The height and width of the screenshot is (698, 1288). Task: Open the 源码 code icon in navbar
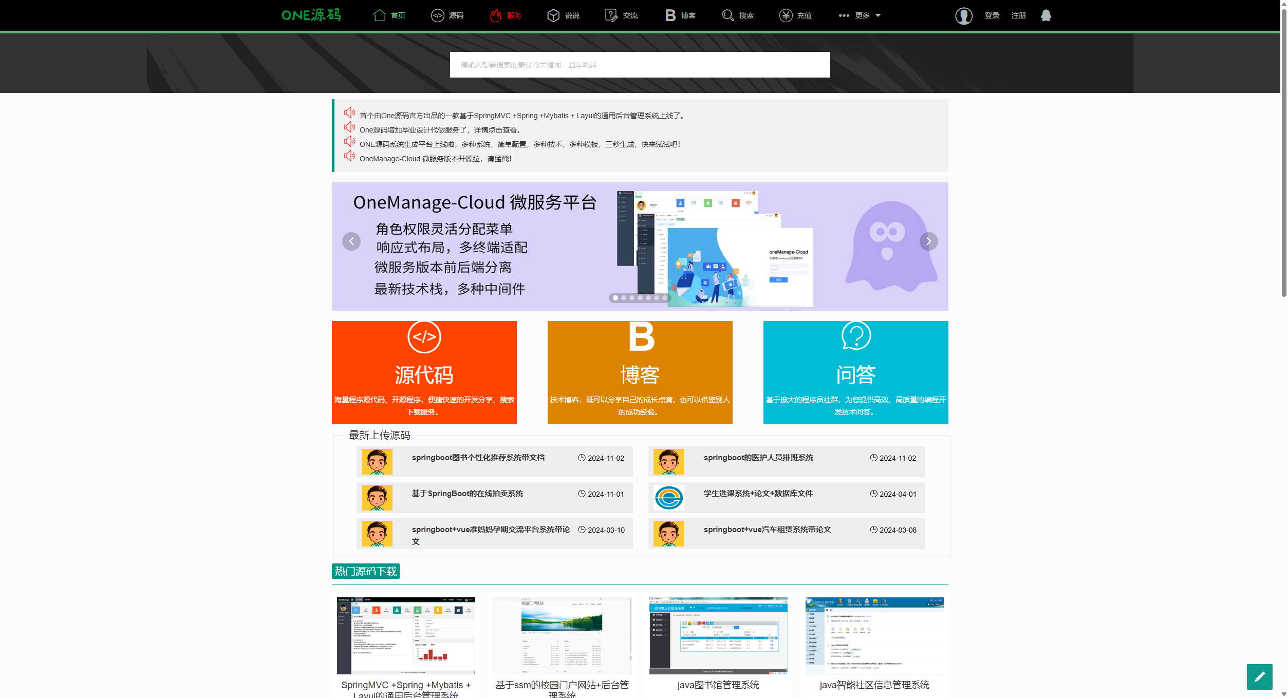(437, 15)
